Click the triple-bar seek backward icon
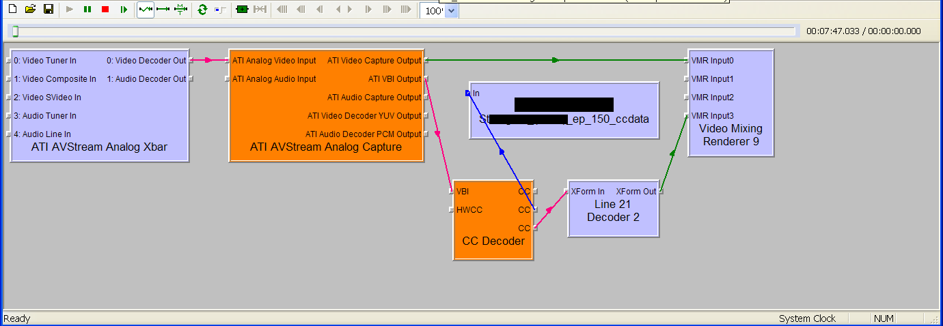This screenshot has width=943, height=326. 282,10
